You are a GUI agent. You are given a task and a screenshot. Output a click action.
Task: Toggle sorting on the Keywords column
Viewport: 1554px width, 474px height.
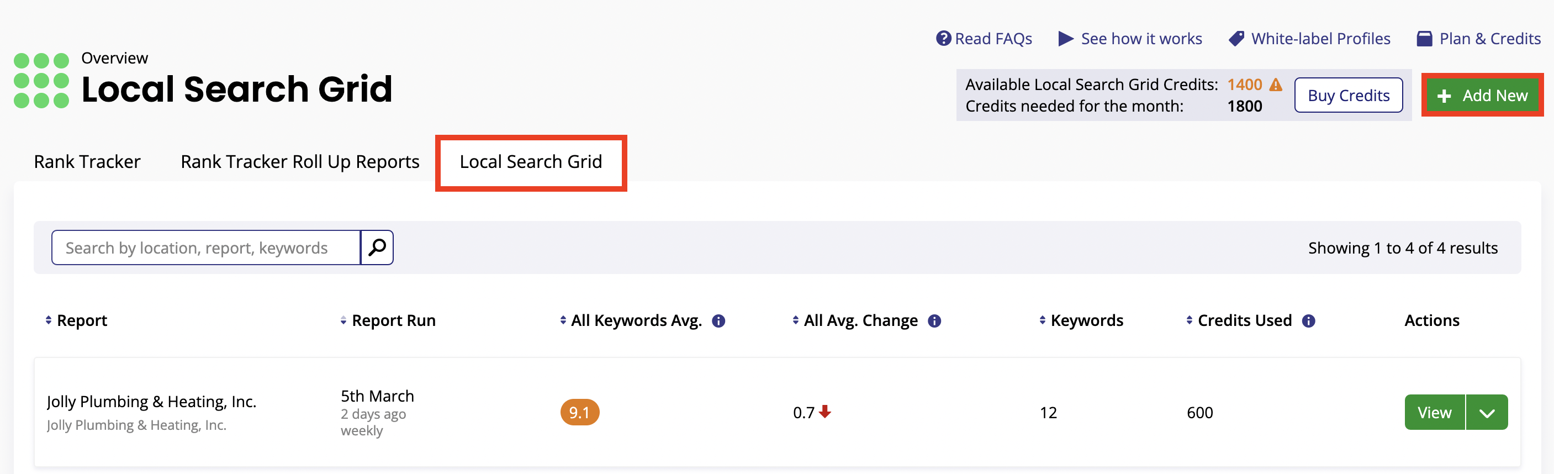(1043, 320)
